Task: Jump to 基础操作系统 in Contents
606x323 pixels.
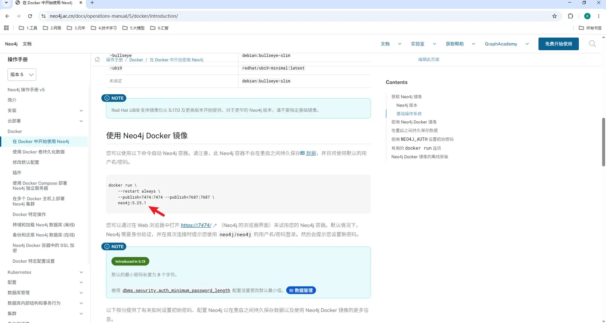Action: [409, 114]
